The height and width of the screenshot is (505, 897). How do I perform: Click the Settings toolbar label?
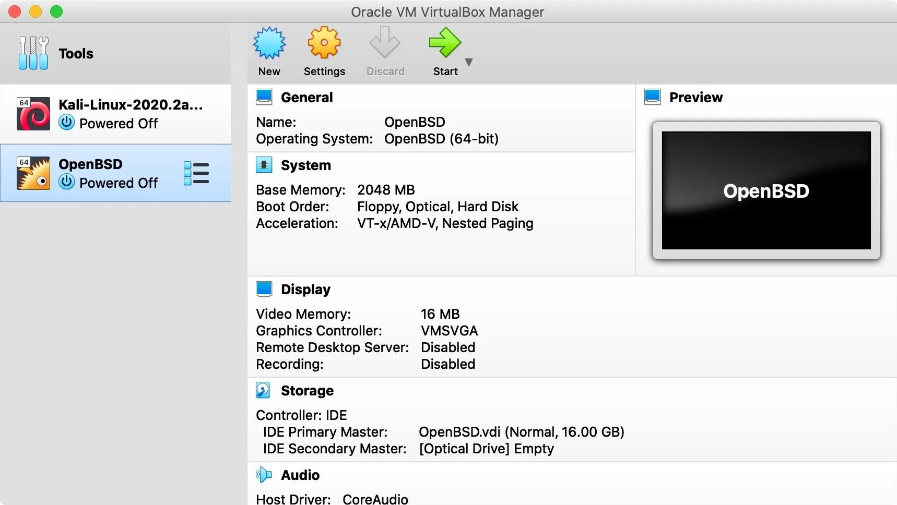tap(324, 71)
